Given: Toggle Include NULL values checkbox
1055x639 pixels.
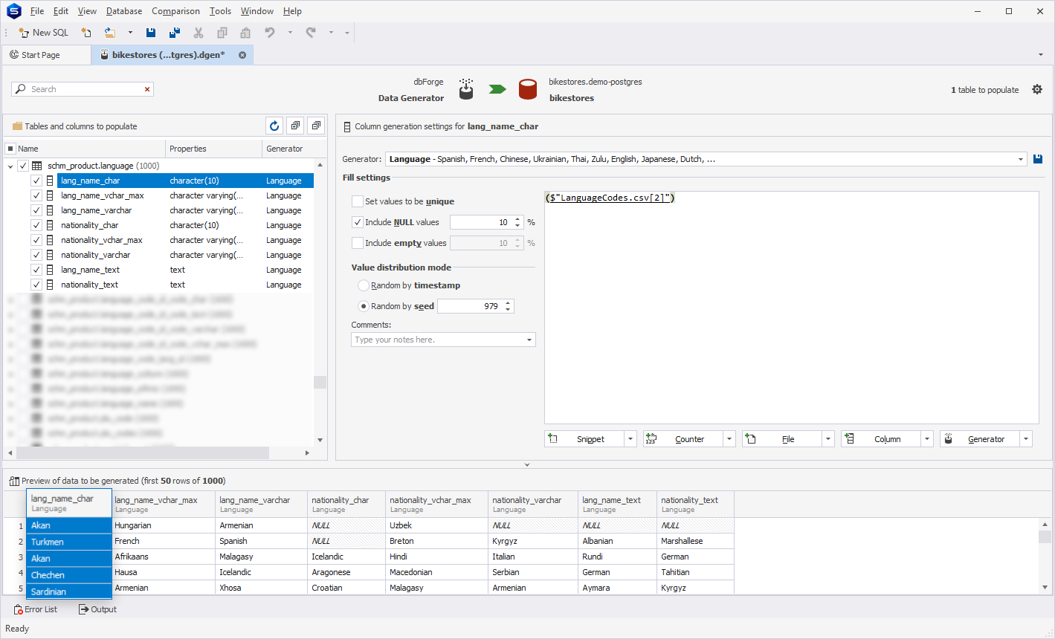Looking at the screenshot, I should click(358, 222).
